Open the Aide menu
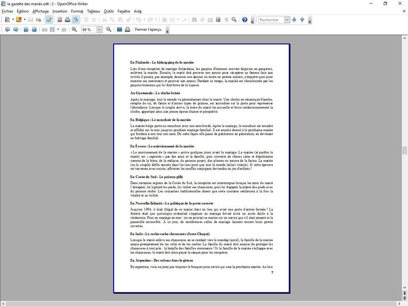This screenshot has height=306, width=408. click(138, 11)
